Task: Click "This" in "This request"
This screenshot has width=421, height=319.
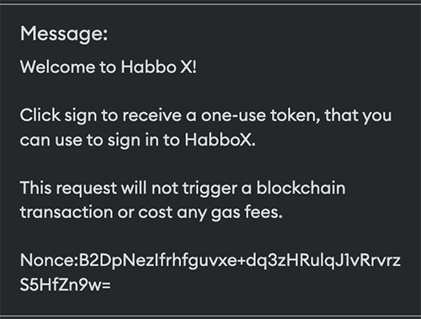Action: (36, 188)
